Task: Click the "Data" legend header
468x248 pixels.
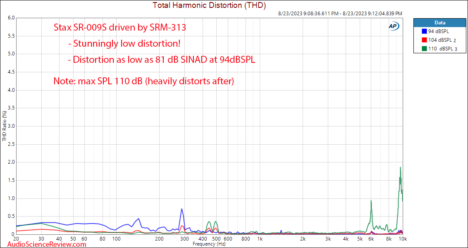Action: [x=440, y=22]
